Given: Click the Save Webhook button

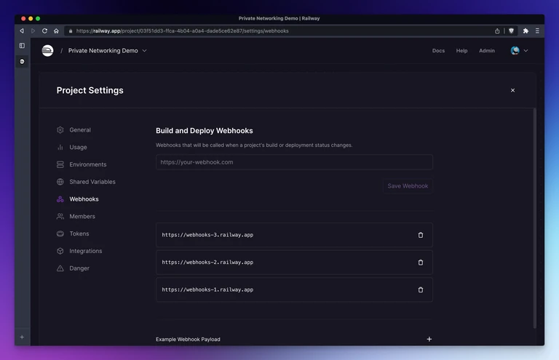Looking at the screenshot, I should tap(408, 186).
